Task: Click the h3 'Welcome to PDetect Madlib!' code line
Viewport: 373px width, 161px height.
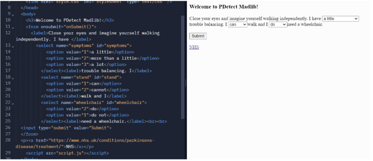Action: point(70,20)
